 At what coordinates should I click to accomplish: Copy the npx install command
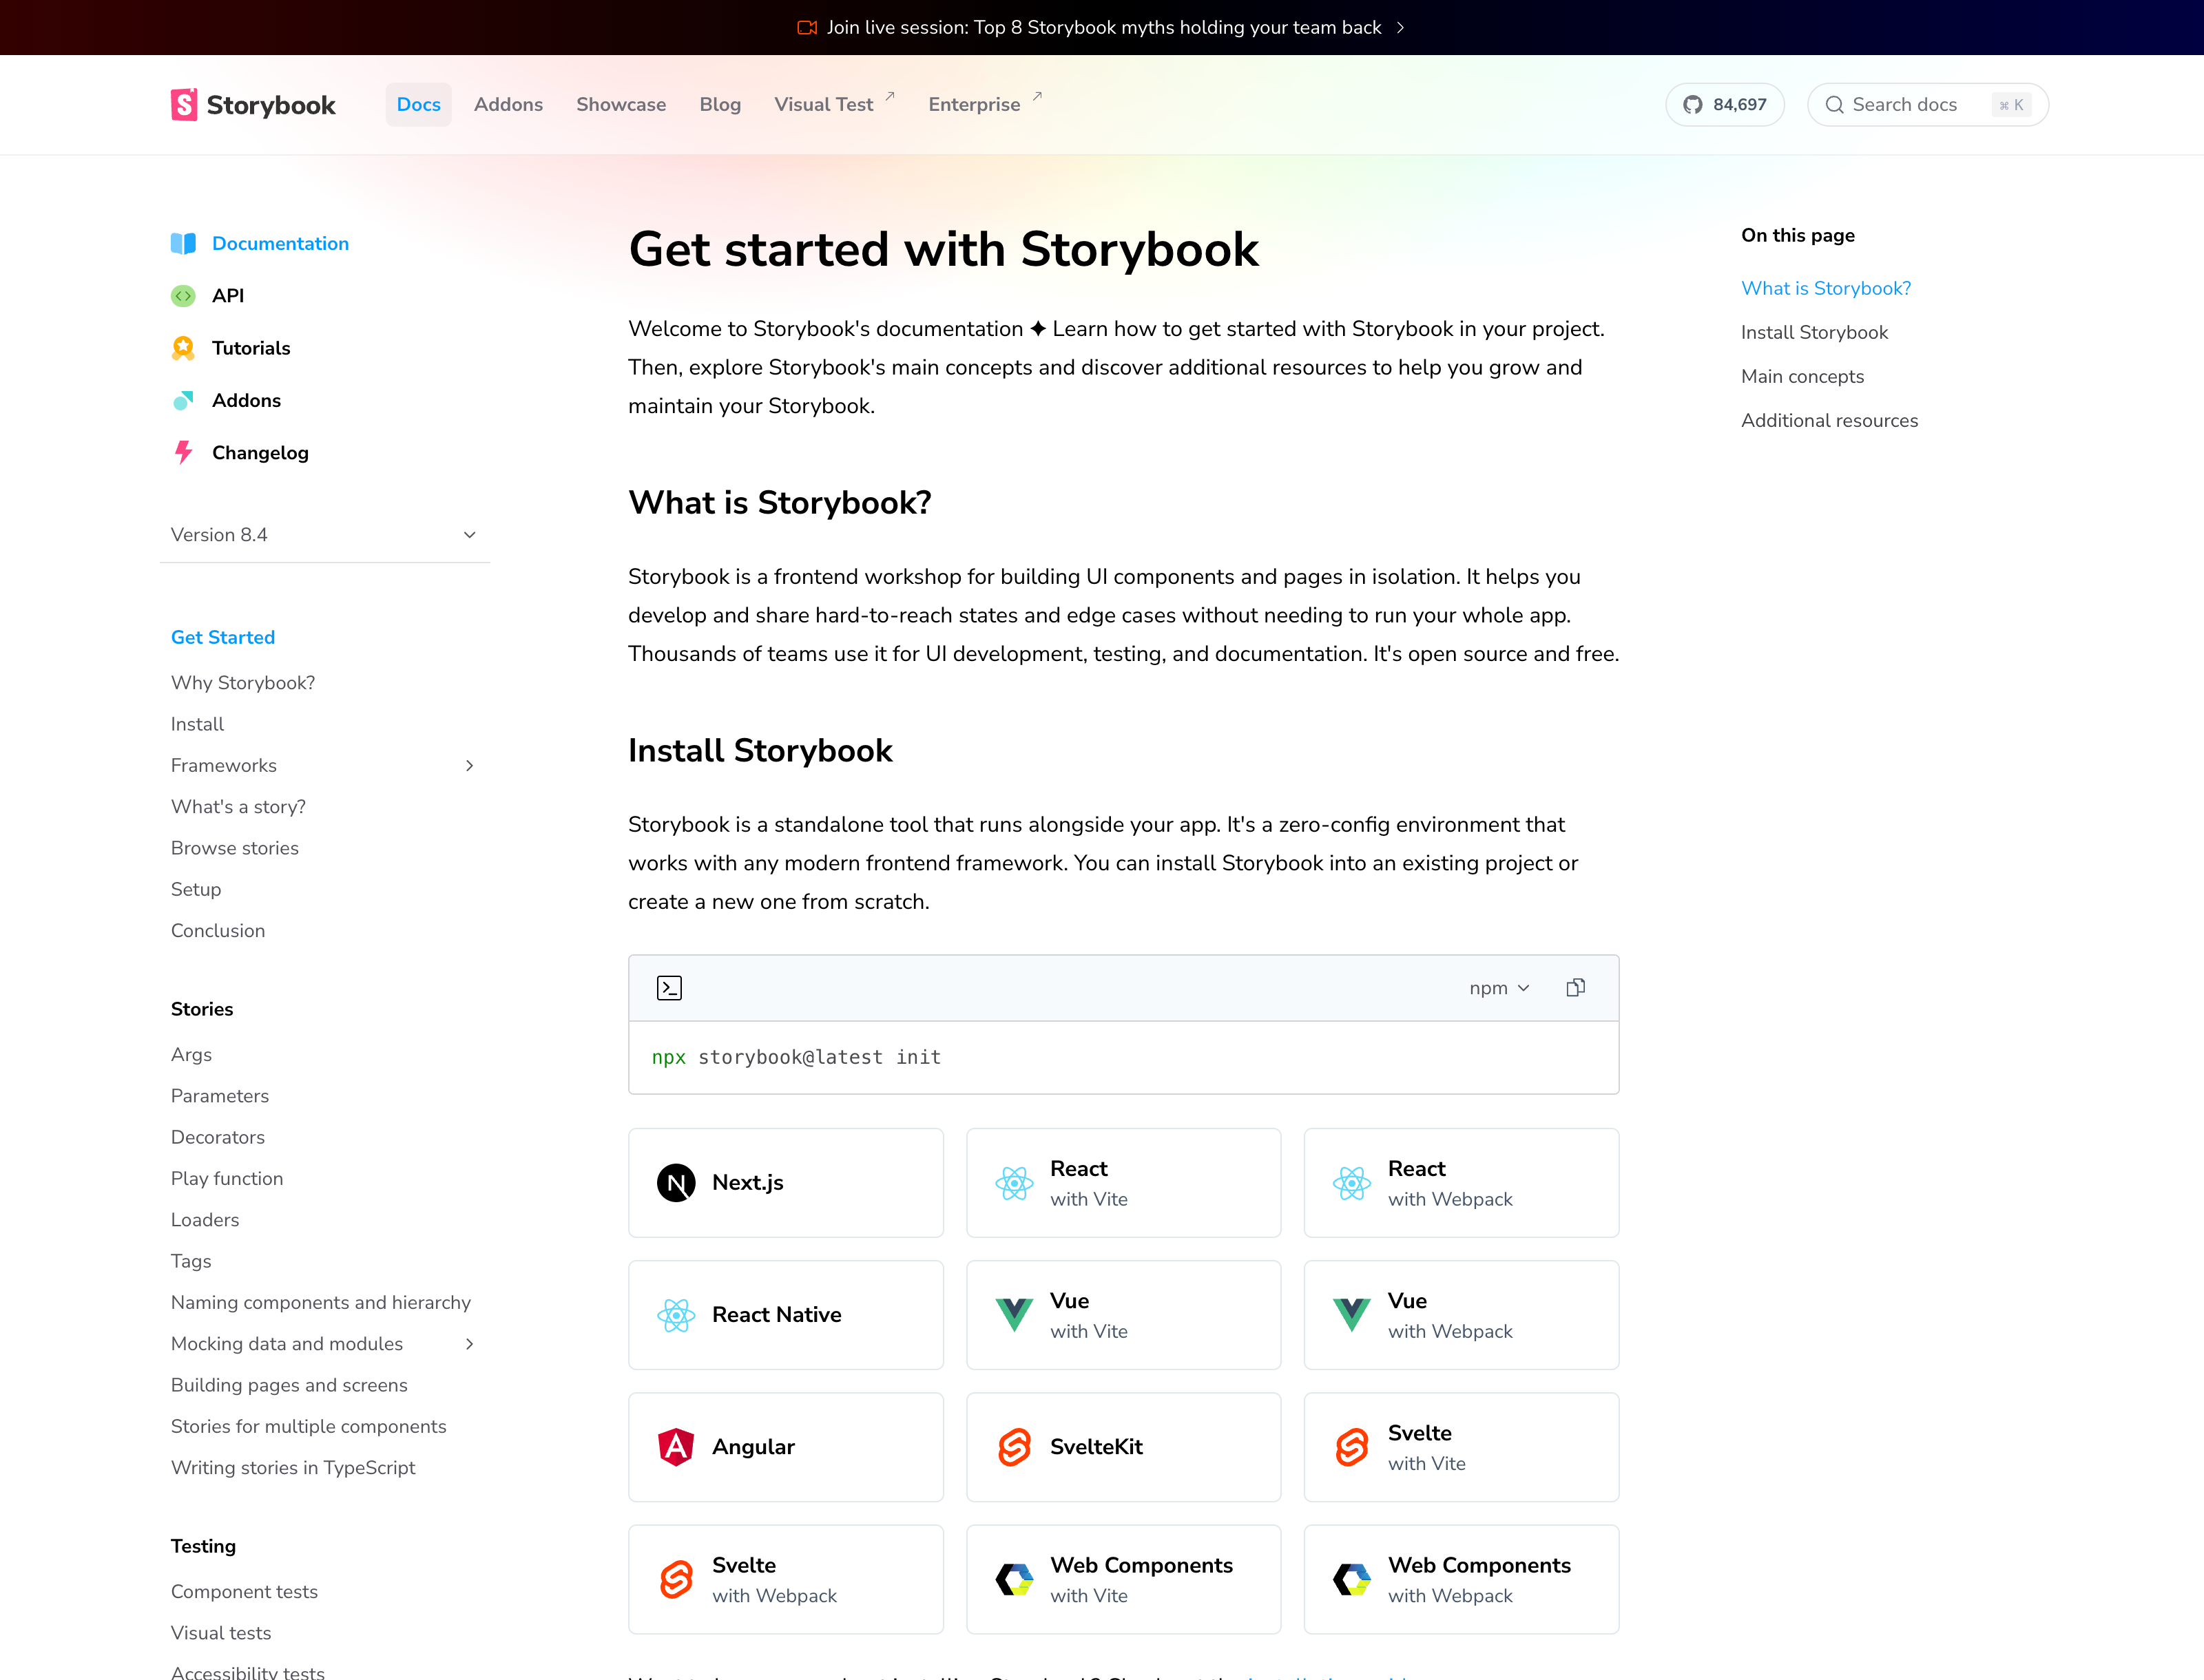coord(1574,988)
